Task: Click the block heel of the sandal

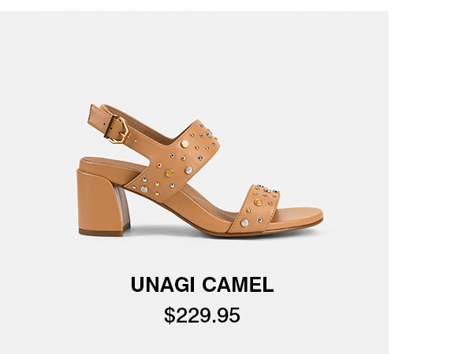Action: pos(102,203)
